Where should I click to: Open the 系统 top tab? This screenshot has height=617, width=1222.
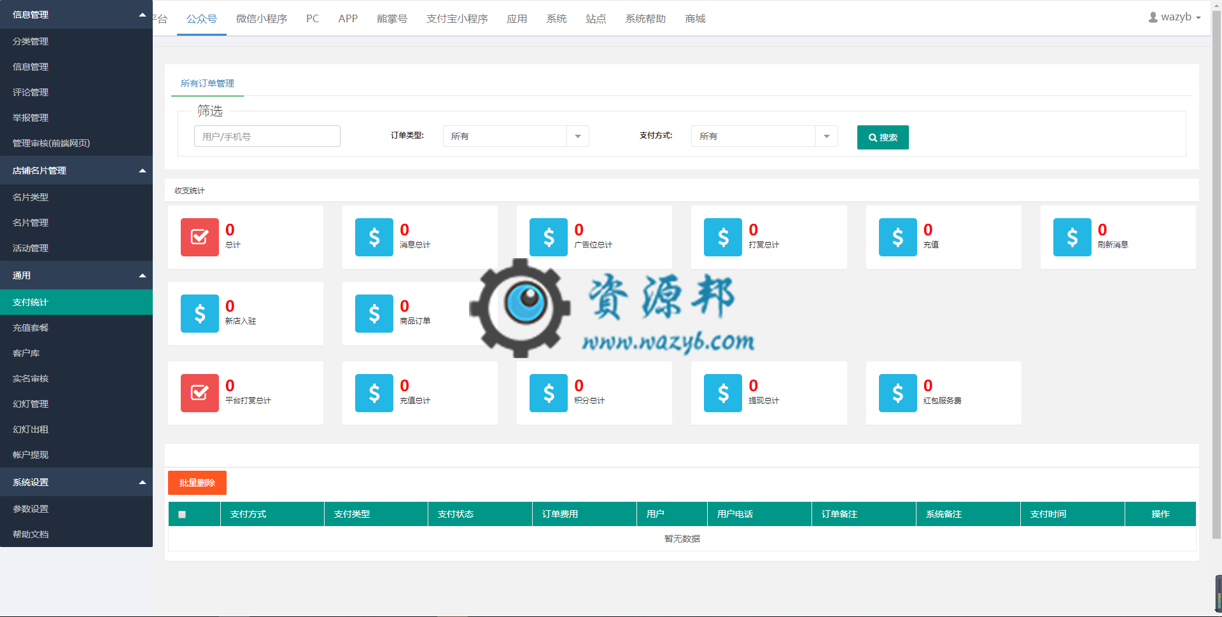[x=556, y=18]
